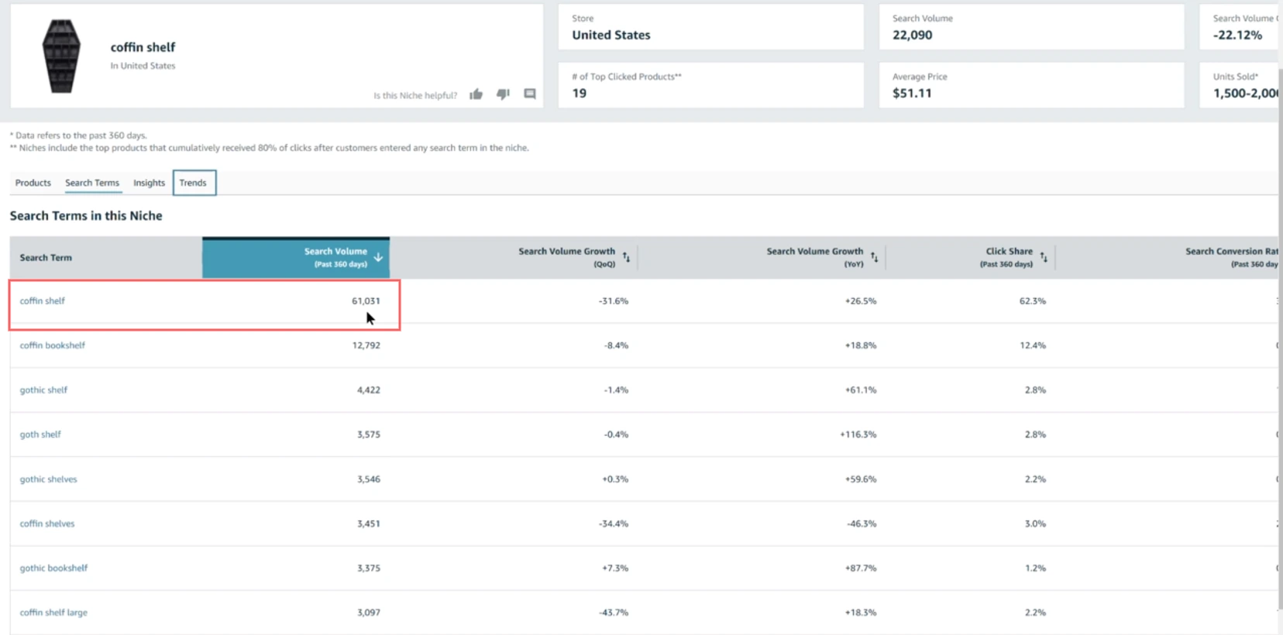Open the coffin bookshelf search term
Viewport: 1283px width, 635px height.
click(53, 345)
